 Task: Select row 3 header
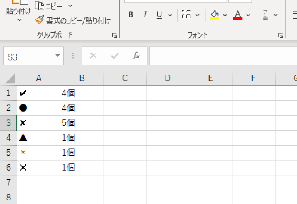coord(9,123)
